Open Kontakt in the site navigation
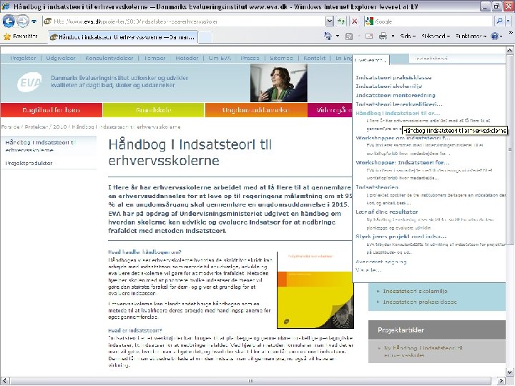 [314, 58]
